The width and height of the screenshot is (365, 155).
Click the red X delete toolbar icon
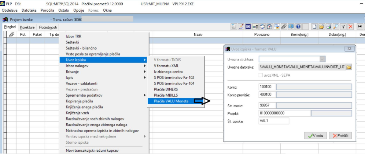click(350, 27)
